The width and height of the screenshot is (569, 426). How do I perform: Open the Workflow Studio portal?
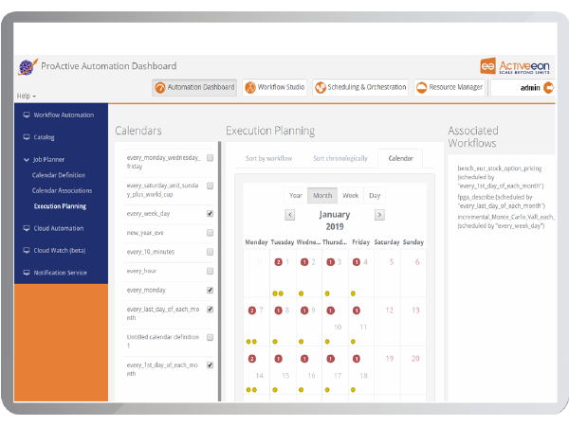(275, 87)
